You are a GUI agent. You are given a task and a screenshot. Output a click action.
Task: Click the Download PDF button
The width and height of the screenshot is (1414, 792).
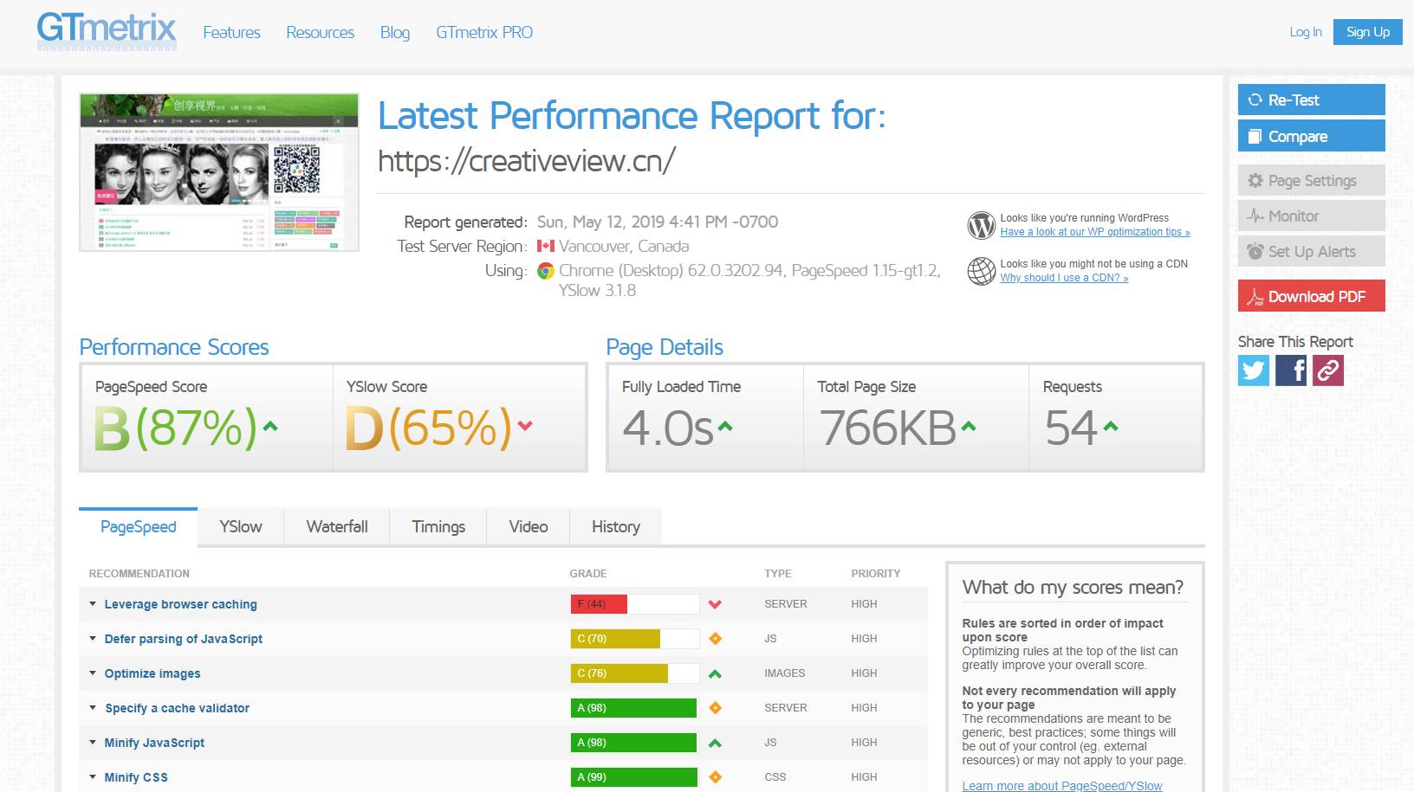click(1311, 296)
